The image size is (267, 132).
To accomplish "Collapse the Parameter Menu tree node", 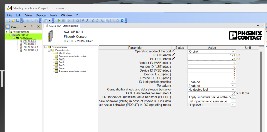I will [46, 47].
